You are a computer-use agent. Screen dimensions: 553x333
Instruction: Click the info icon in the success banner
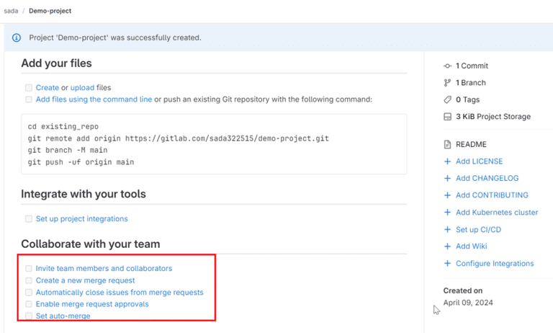(x=17, y=37)
